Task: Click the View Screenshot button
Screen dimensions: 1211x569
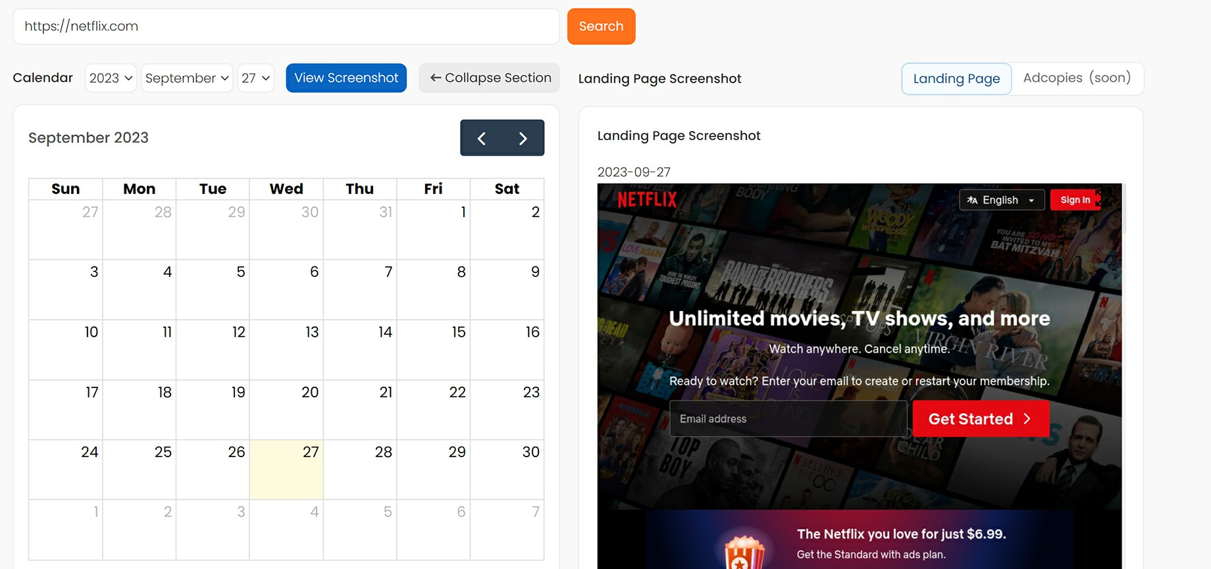Action: (x=346, y=78)
